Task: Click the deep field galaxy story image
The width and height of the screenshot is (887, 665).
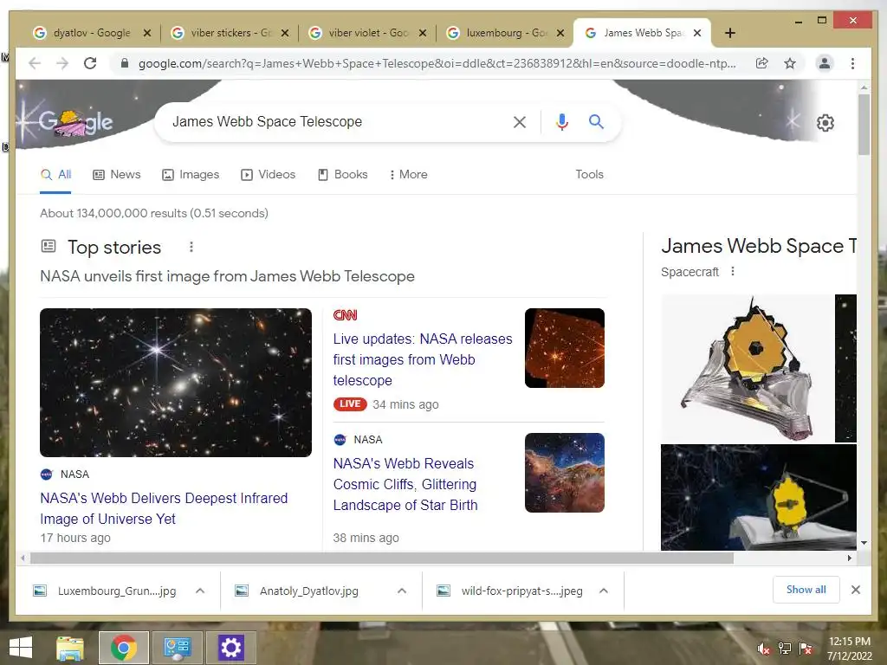Action: (175, 382)
